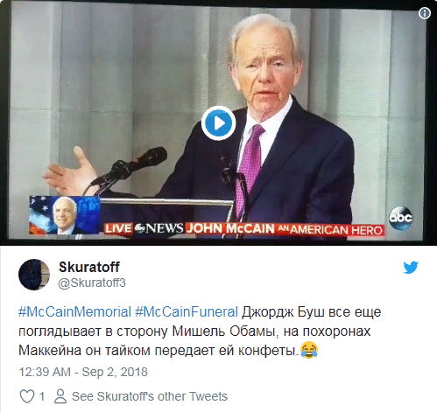Open the #McCainMemorial hashtag
Image resolution: width=437 pixels, height=412 pixels.
(74, 312)
